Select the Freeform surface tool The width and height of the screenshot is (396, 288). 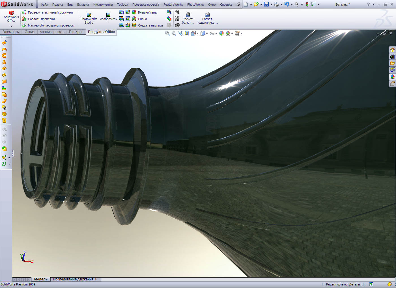[4, 88]
